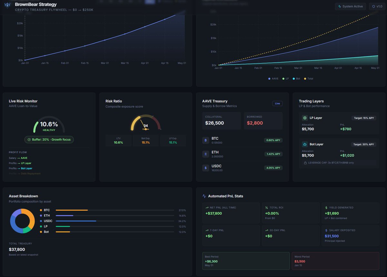Toggle the LP series in chart legend
This screenshot has height=277, width=387.
click(x=285, y=79)
